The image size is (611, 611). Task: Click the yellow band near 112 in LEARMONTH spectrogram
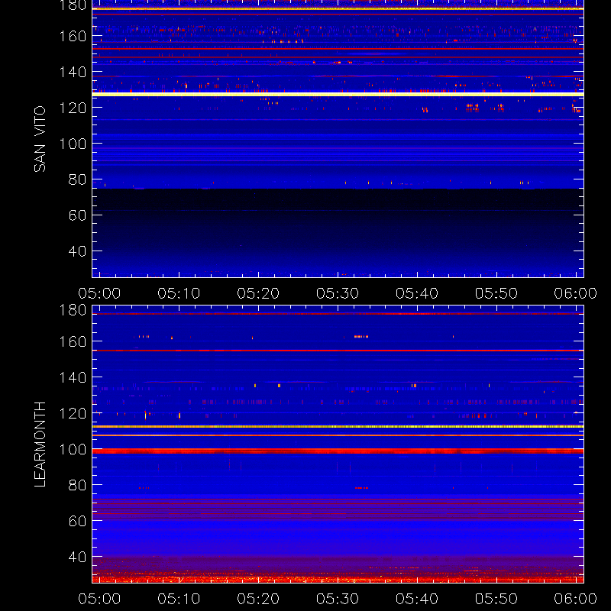pos(338,427)
